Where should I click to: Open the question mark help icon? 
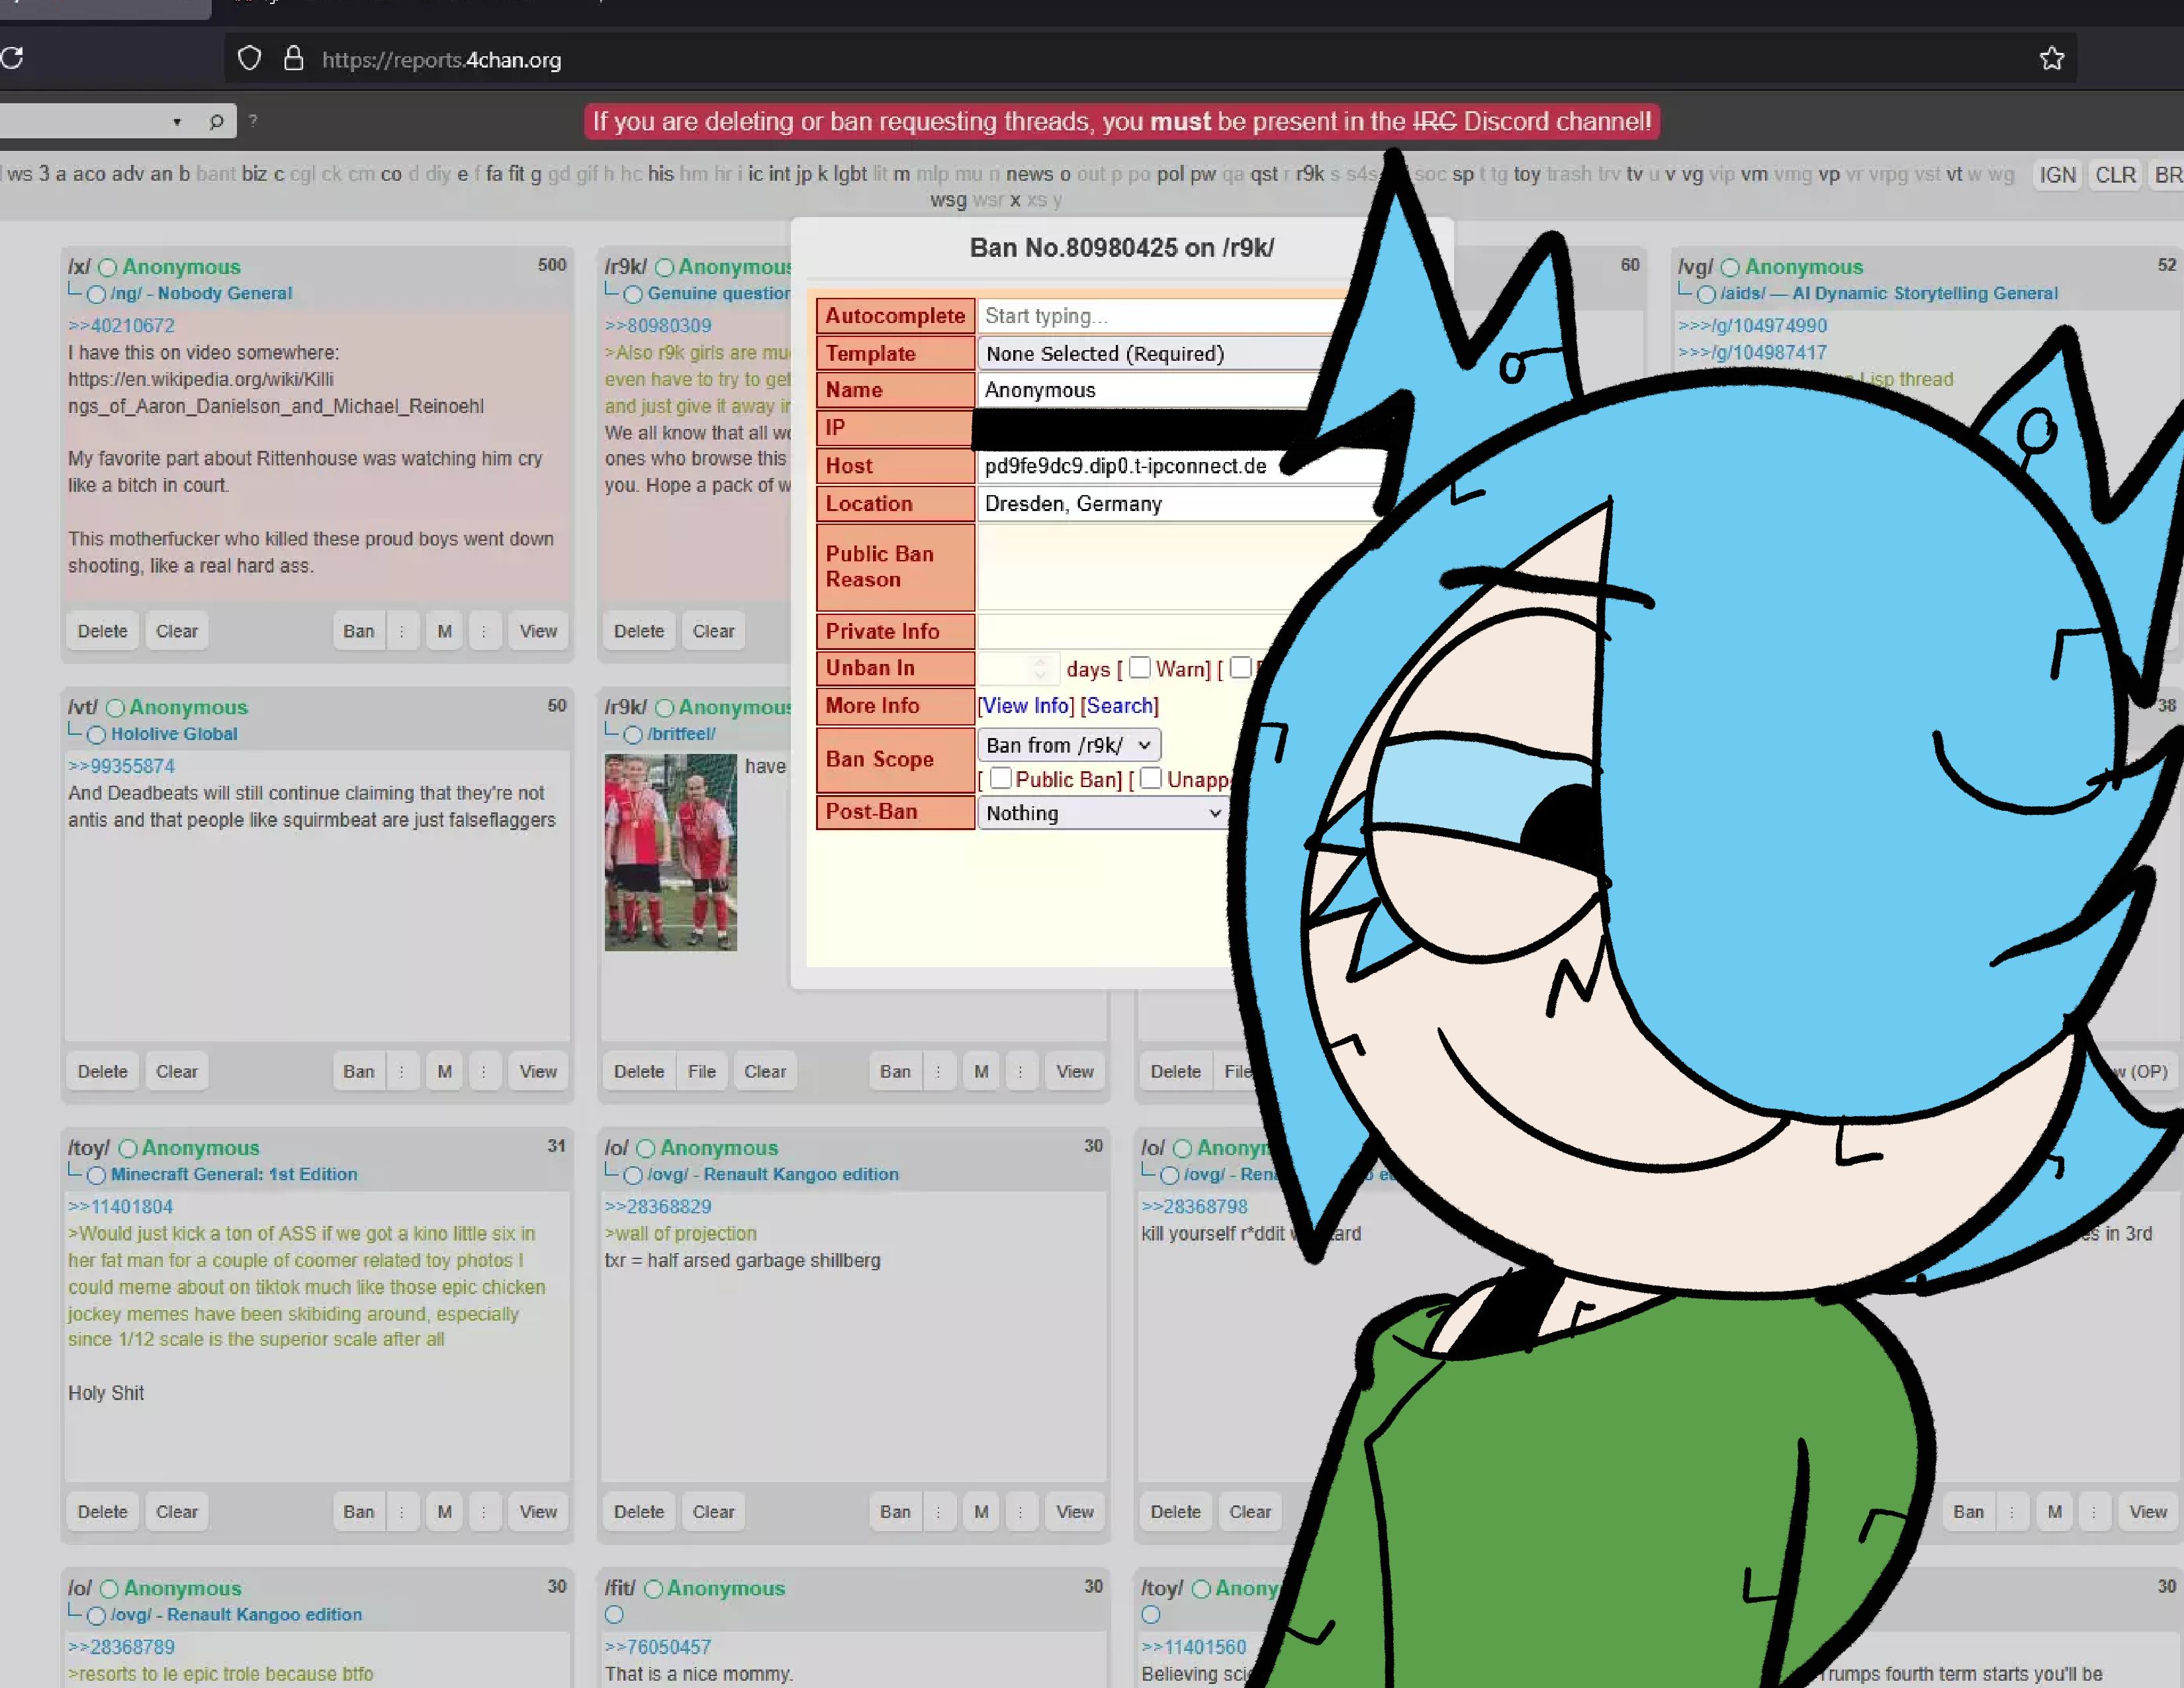(253, 121)
